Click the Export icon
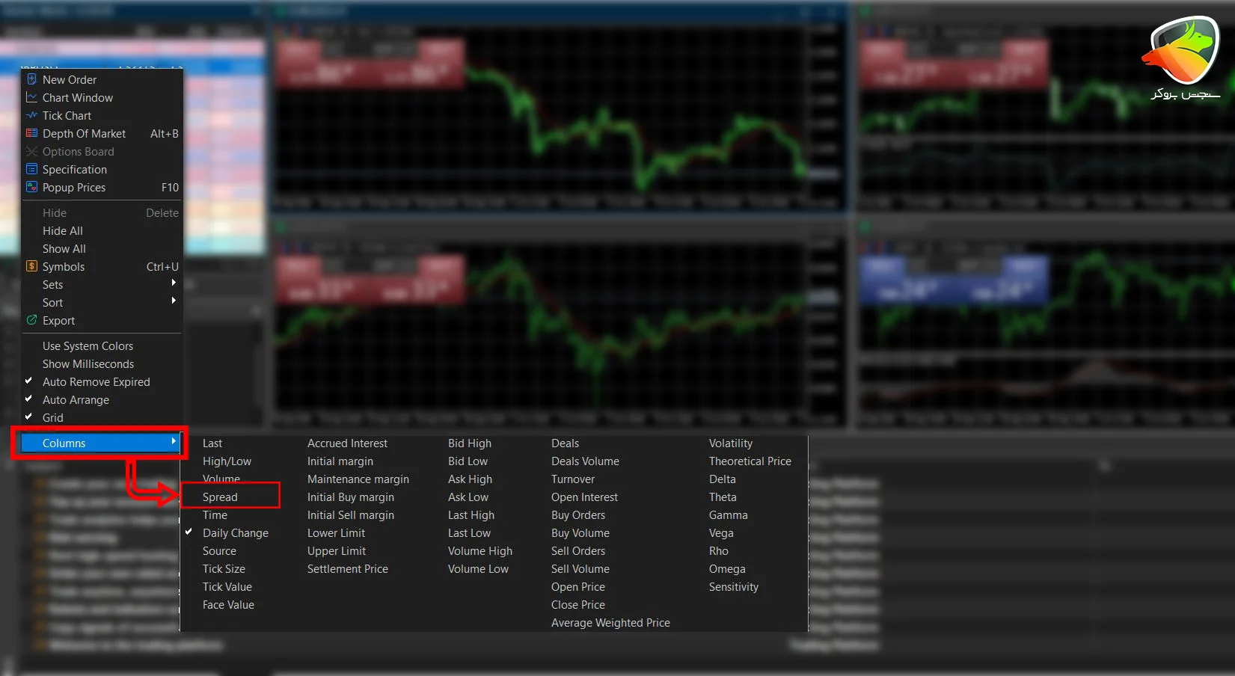The height and width of the screenshot is (676, 1235). tap(31, 320)
